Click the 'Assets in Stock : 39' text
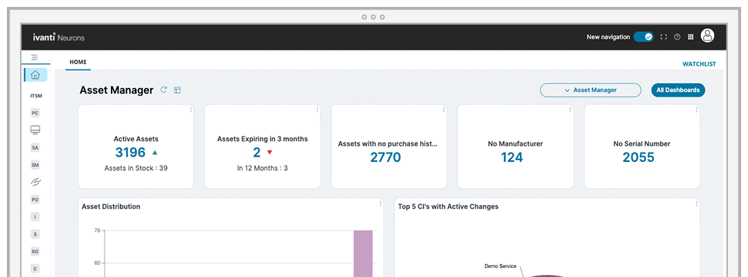748x277 pixels. pyautogui.click(x=136, y=168)
